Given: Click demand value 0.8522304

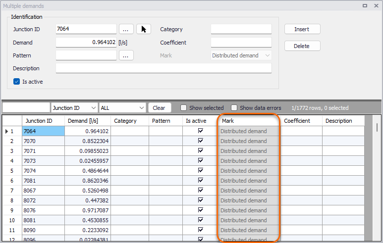Looking at the screenshot, I should tap(88, 141).
